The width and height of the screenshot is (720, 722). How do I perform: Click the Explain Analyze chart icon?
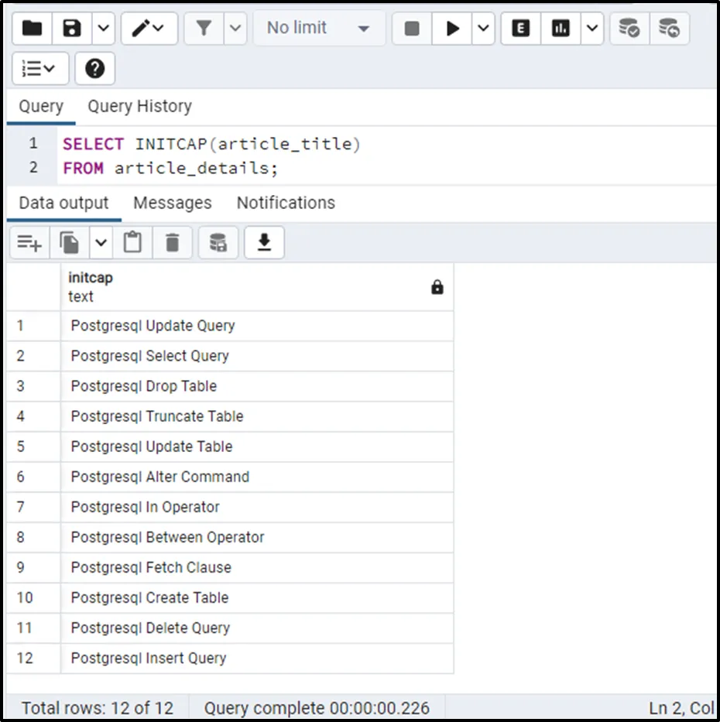(561, 29)
